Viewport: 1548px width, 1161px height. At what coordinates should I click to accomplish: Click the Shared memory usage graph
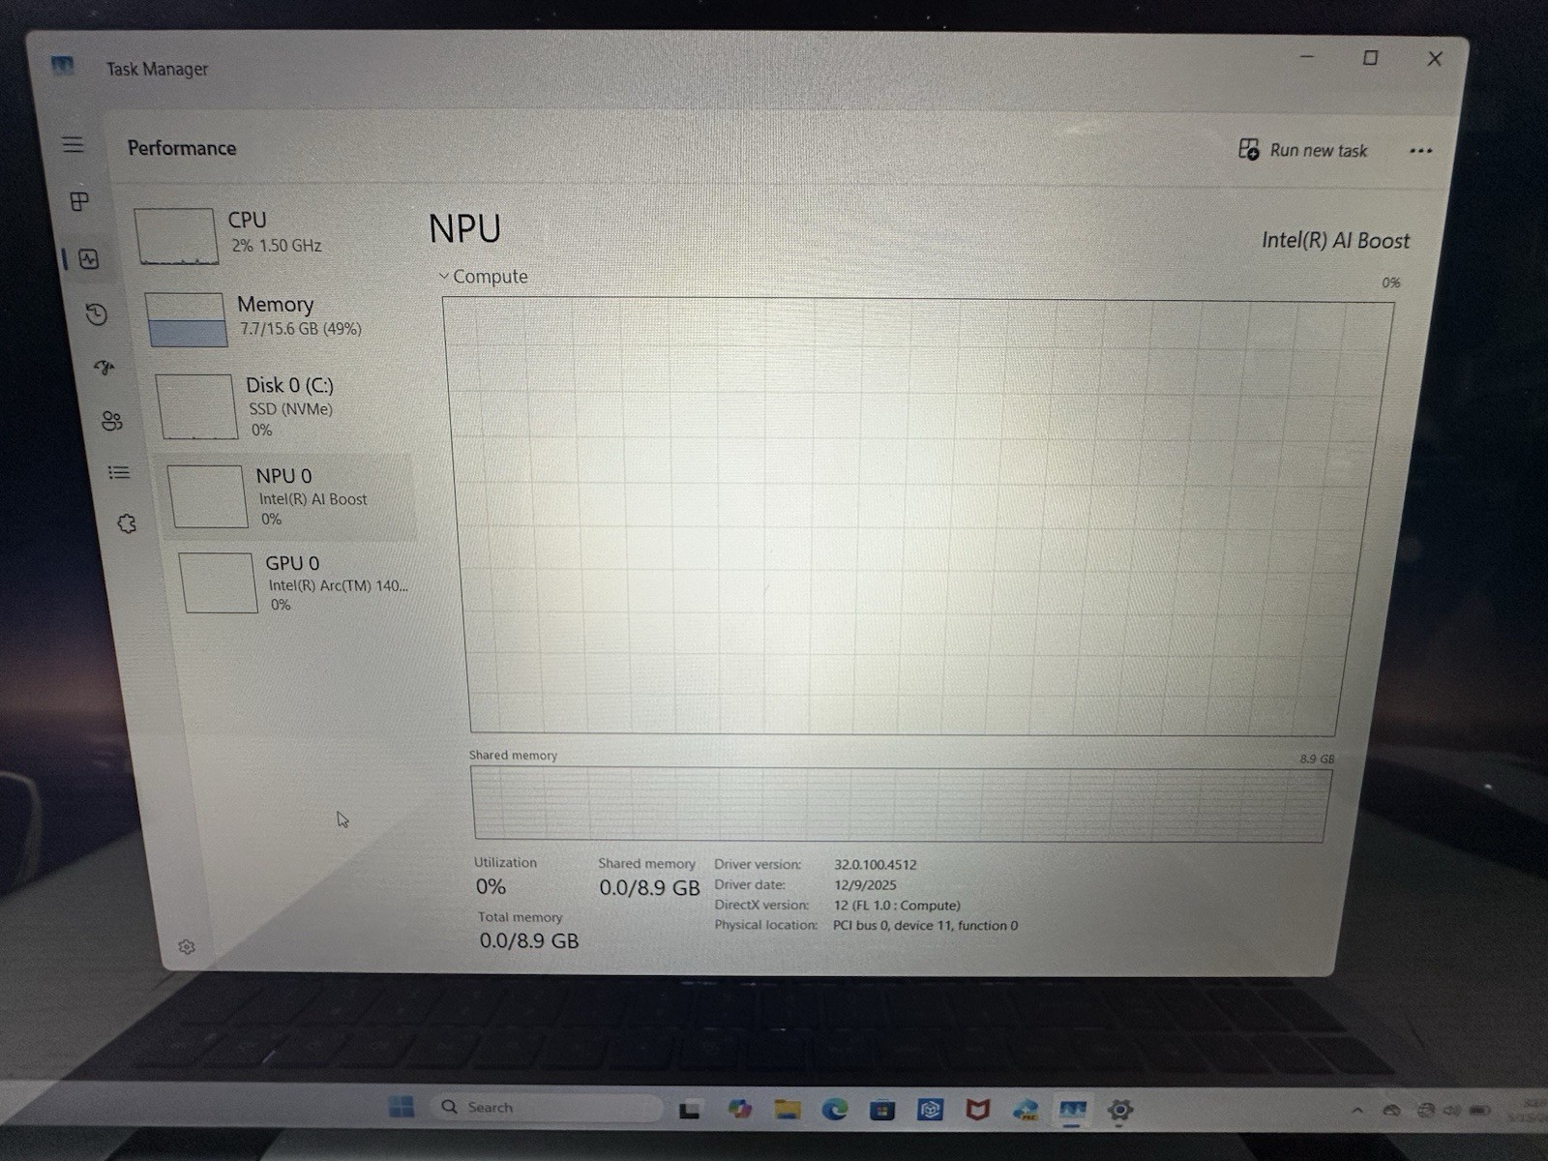click(x=900, y=804)
